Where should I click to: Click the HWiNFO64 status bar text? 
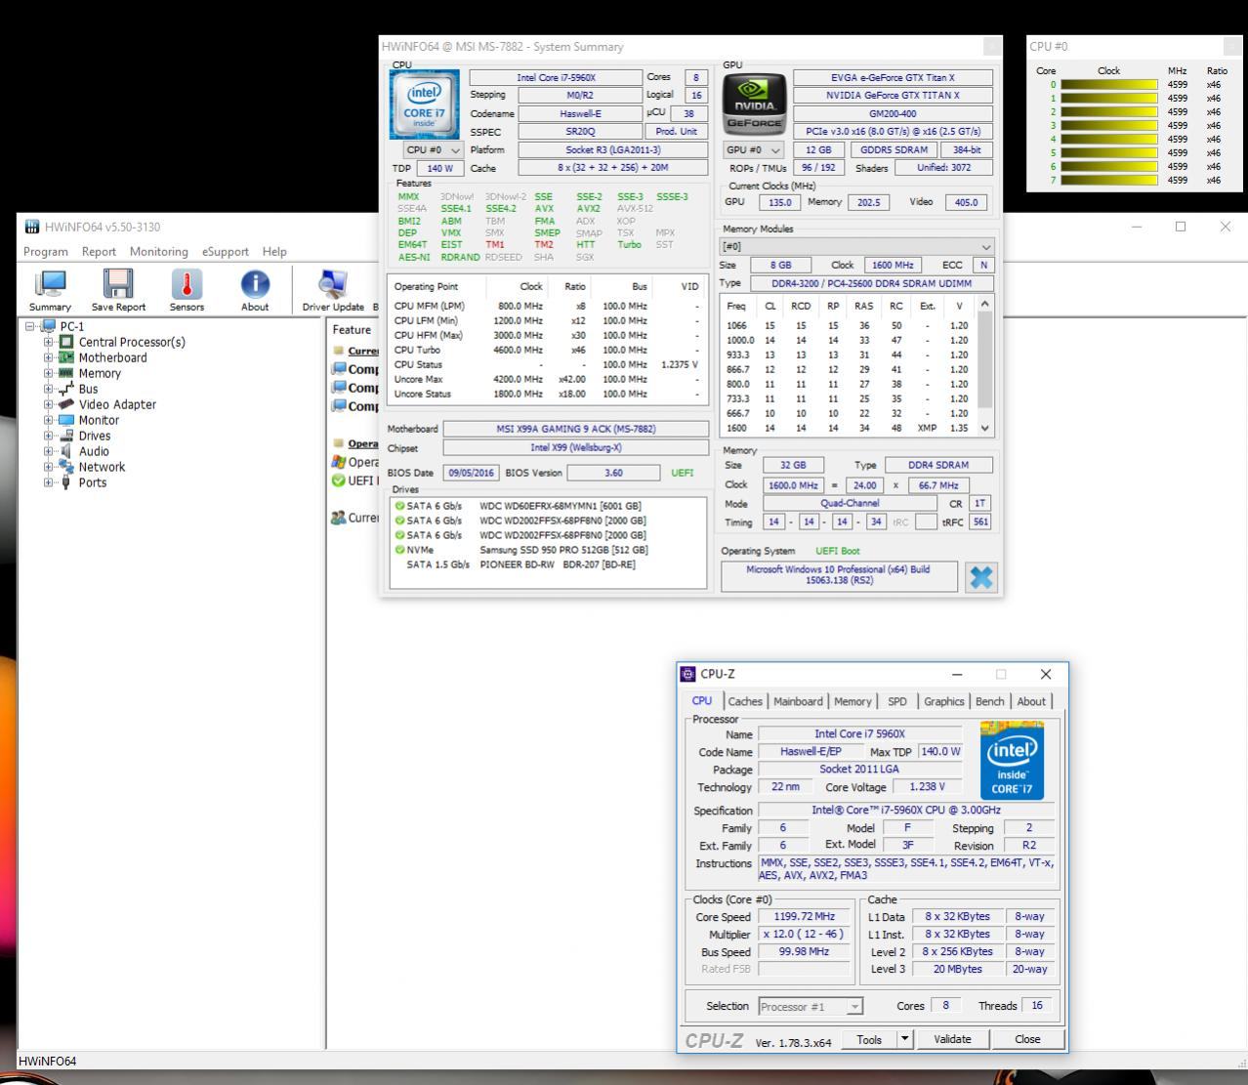click(48, 1061)
